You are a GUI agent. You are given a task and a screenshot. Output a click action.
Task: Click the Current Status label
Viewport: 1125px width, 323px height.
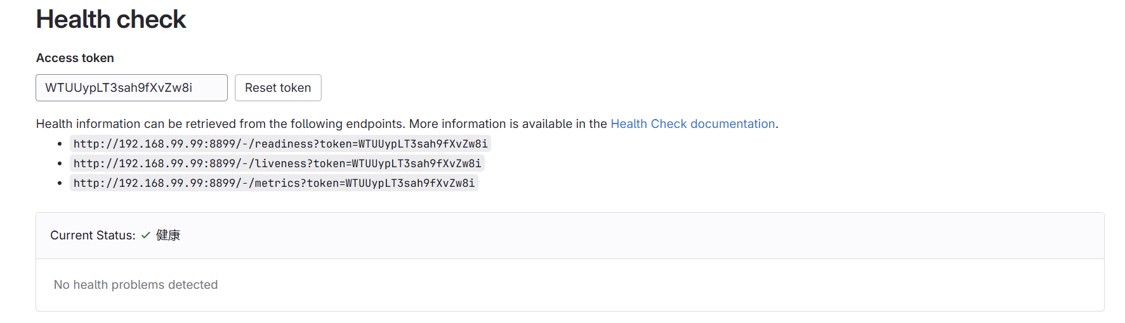(x=93, y=236)
